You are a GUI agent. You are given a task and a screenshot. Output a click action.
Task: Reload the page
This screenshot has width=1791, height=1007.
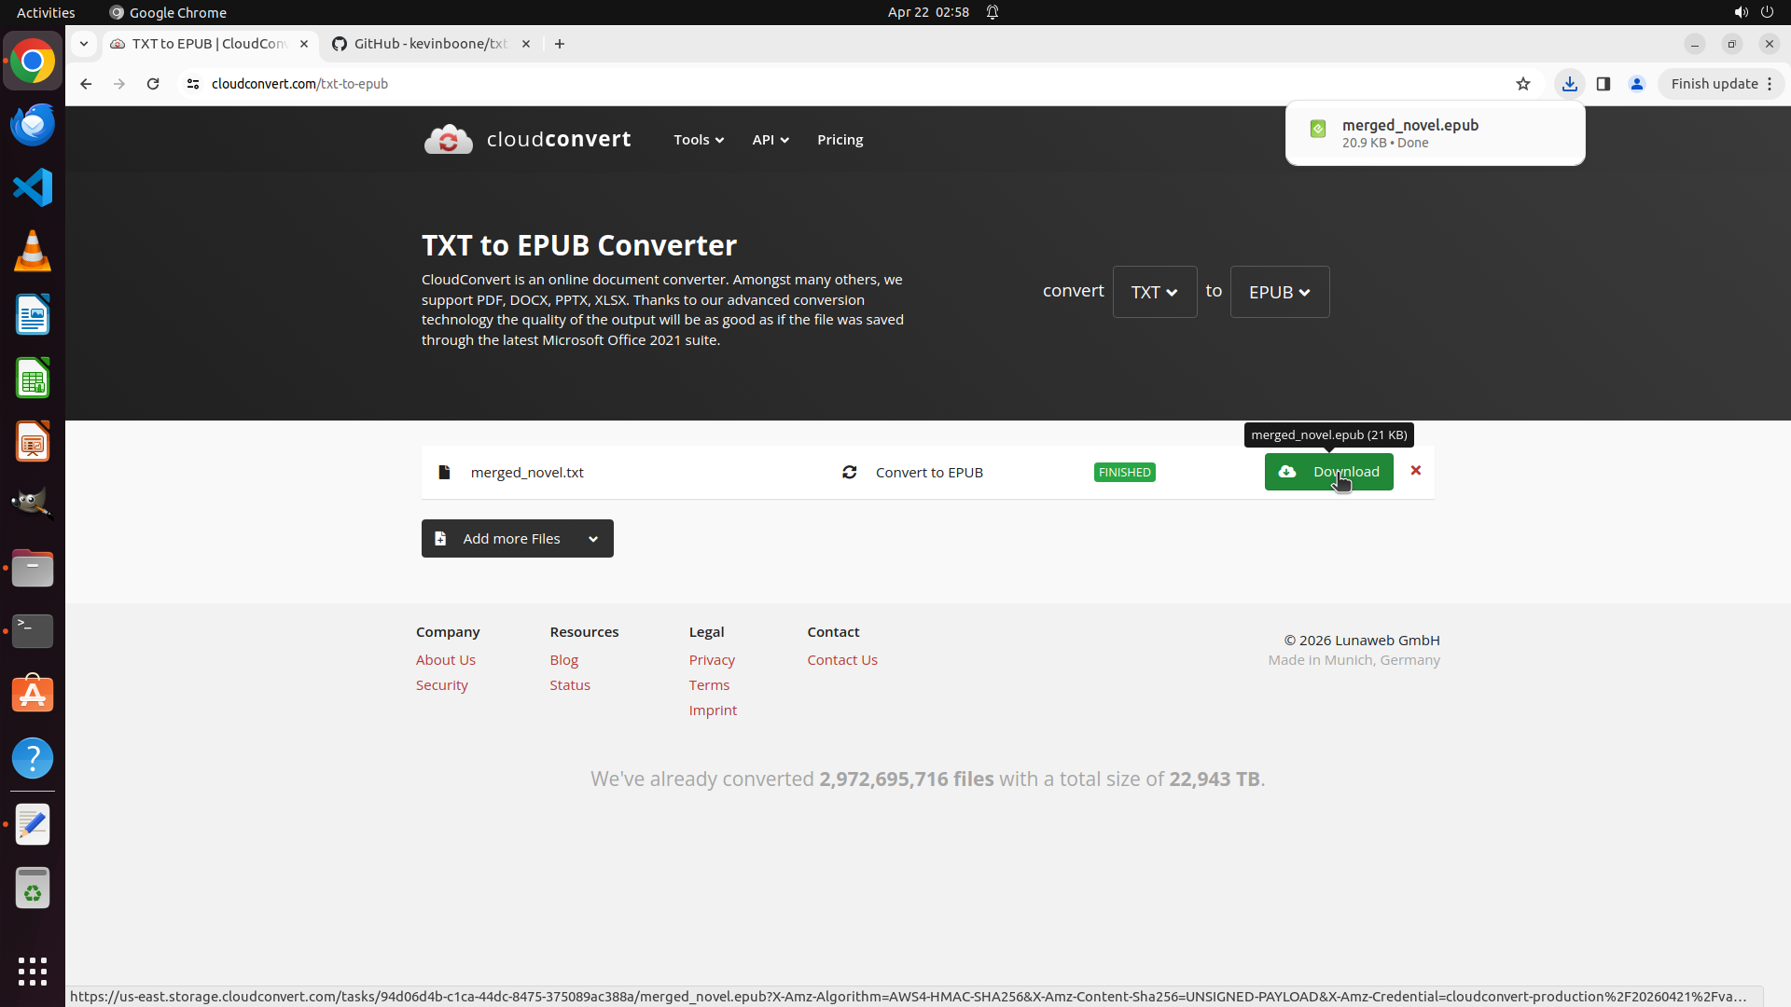[153, 84]
